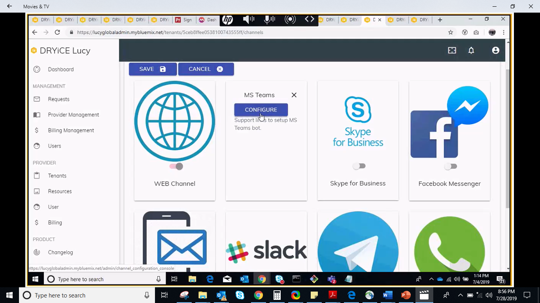Click CONFIGURE on the MS Teams card
540x303 pixels.
point(261,110)
